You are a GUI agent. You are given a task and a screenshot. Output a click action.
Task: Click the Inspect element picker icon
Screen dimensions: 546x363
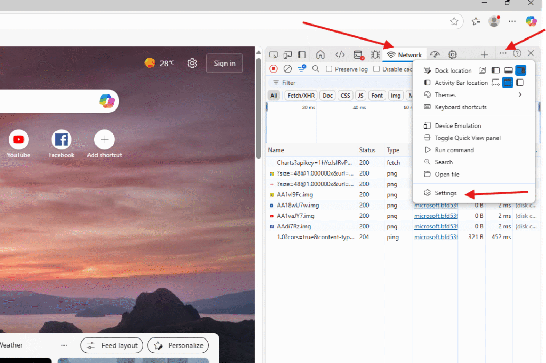(274, 54)
